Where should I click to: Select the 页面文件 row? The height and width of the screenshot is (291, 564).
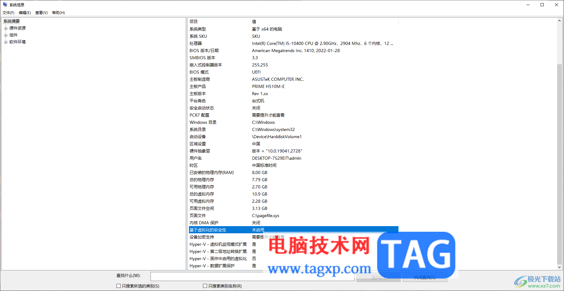click(x=294, y=216)
